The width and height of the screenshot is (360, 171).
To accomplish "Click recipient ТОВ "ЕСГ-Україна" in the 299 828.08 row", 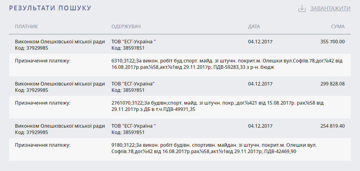I will point(133,84).
